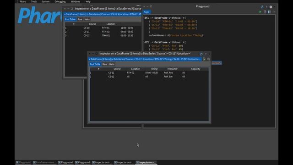Click the Prof. Foo cell

pos(168,73)
